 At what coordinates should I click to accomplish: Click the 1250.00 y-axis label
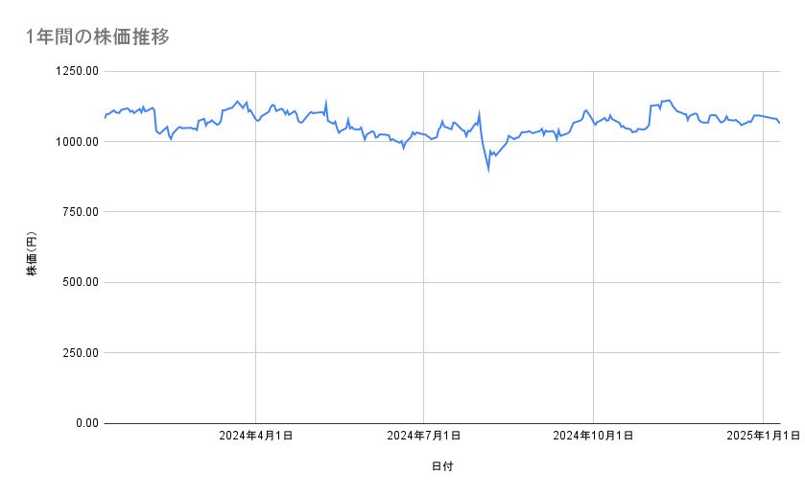[x=76, y=71]
